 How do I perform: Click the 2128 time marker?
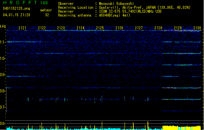158,28
